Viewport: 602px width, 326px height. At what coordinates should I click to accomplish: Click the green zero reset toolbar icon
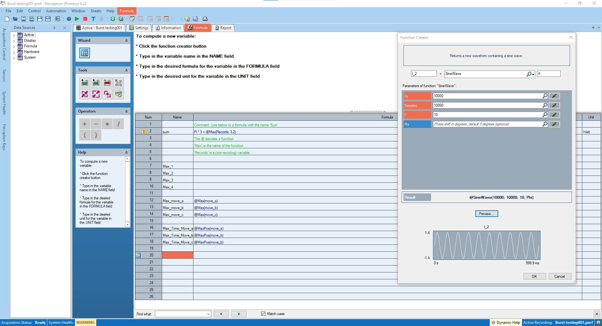(x=113, y=19)
